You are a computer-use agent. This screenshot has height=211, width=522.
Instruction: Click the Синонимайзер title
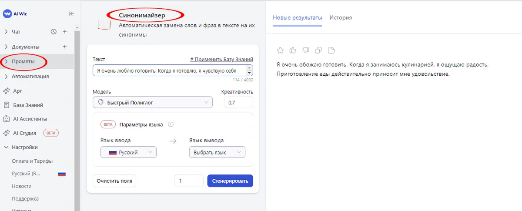click(142, 15)
